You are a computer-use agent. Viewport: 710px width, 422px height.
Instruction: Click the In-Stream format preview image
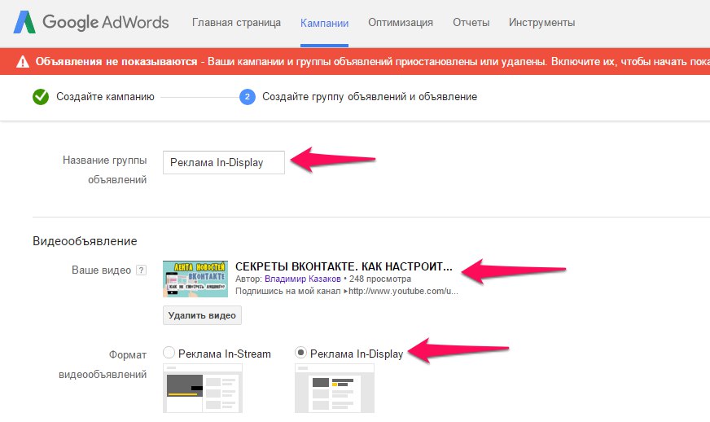pyautogui.click(x=203, y=389)
